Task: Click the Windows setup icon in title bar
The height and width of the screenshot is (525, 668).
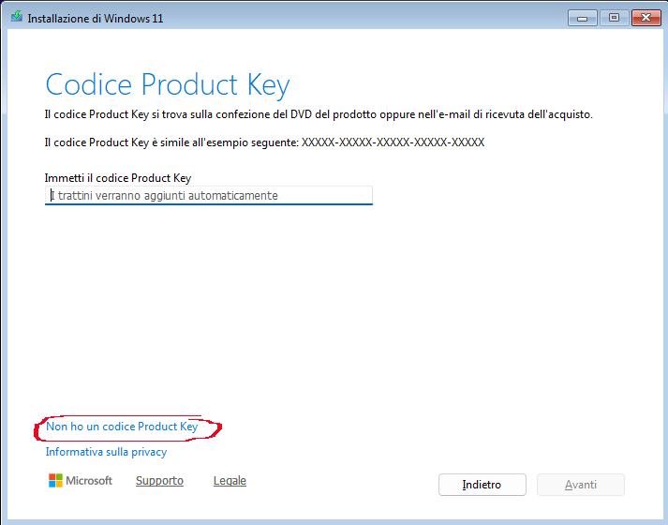Action: click(x=17, y=17)
